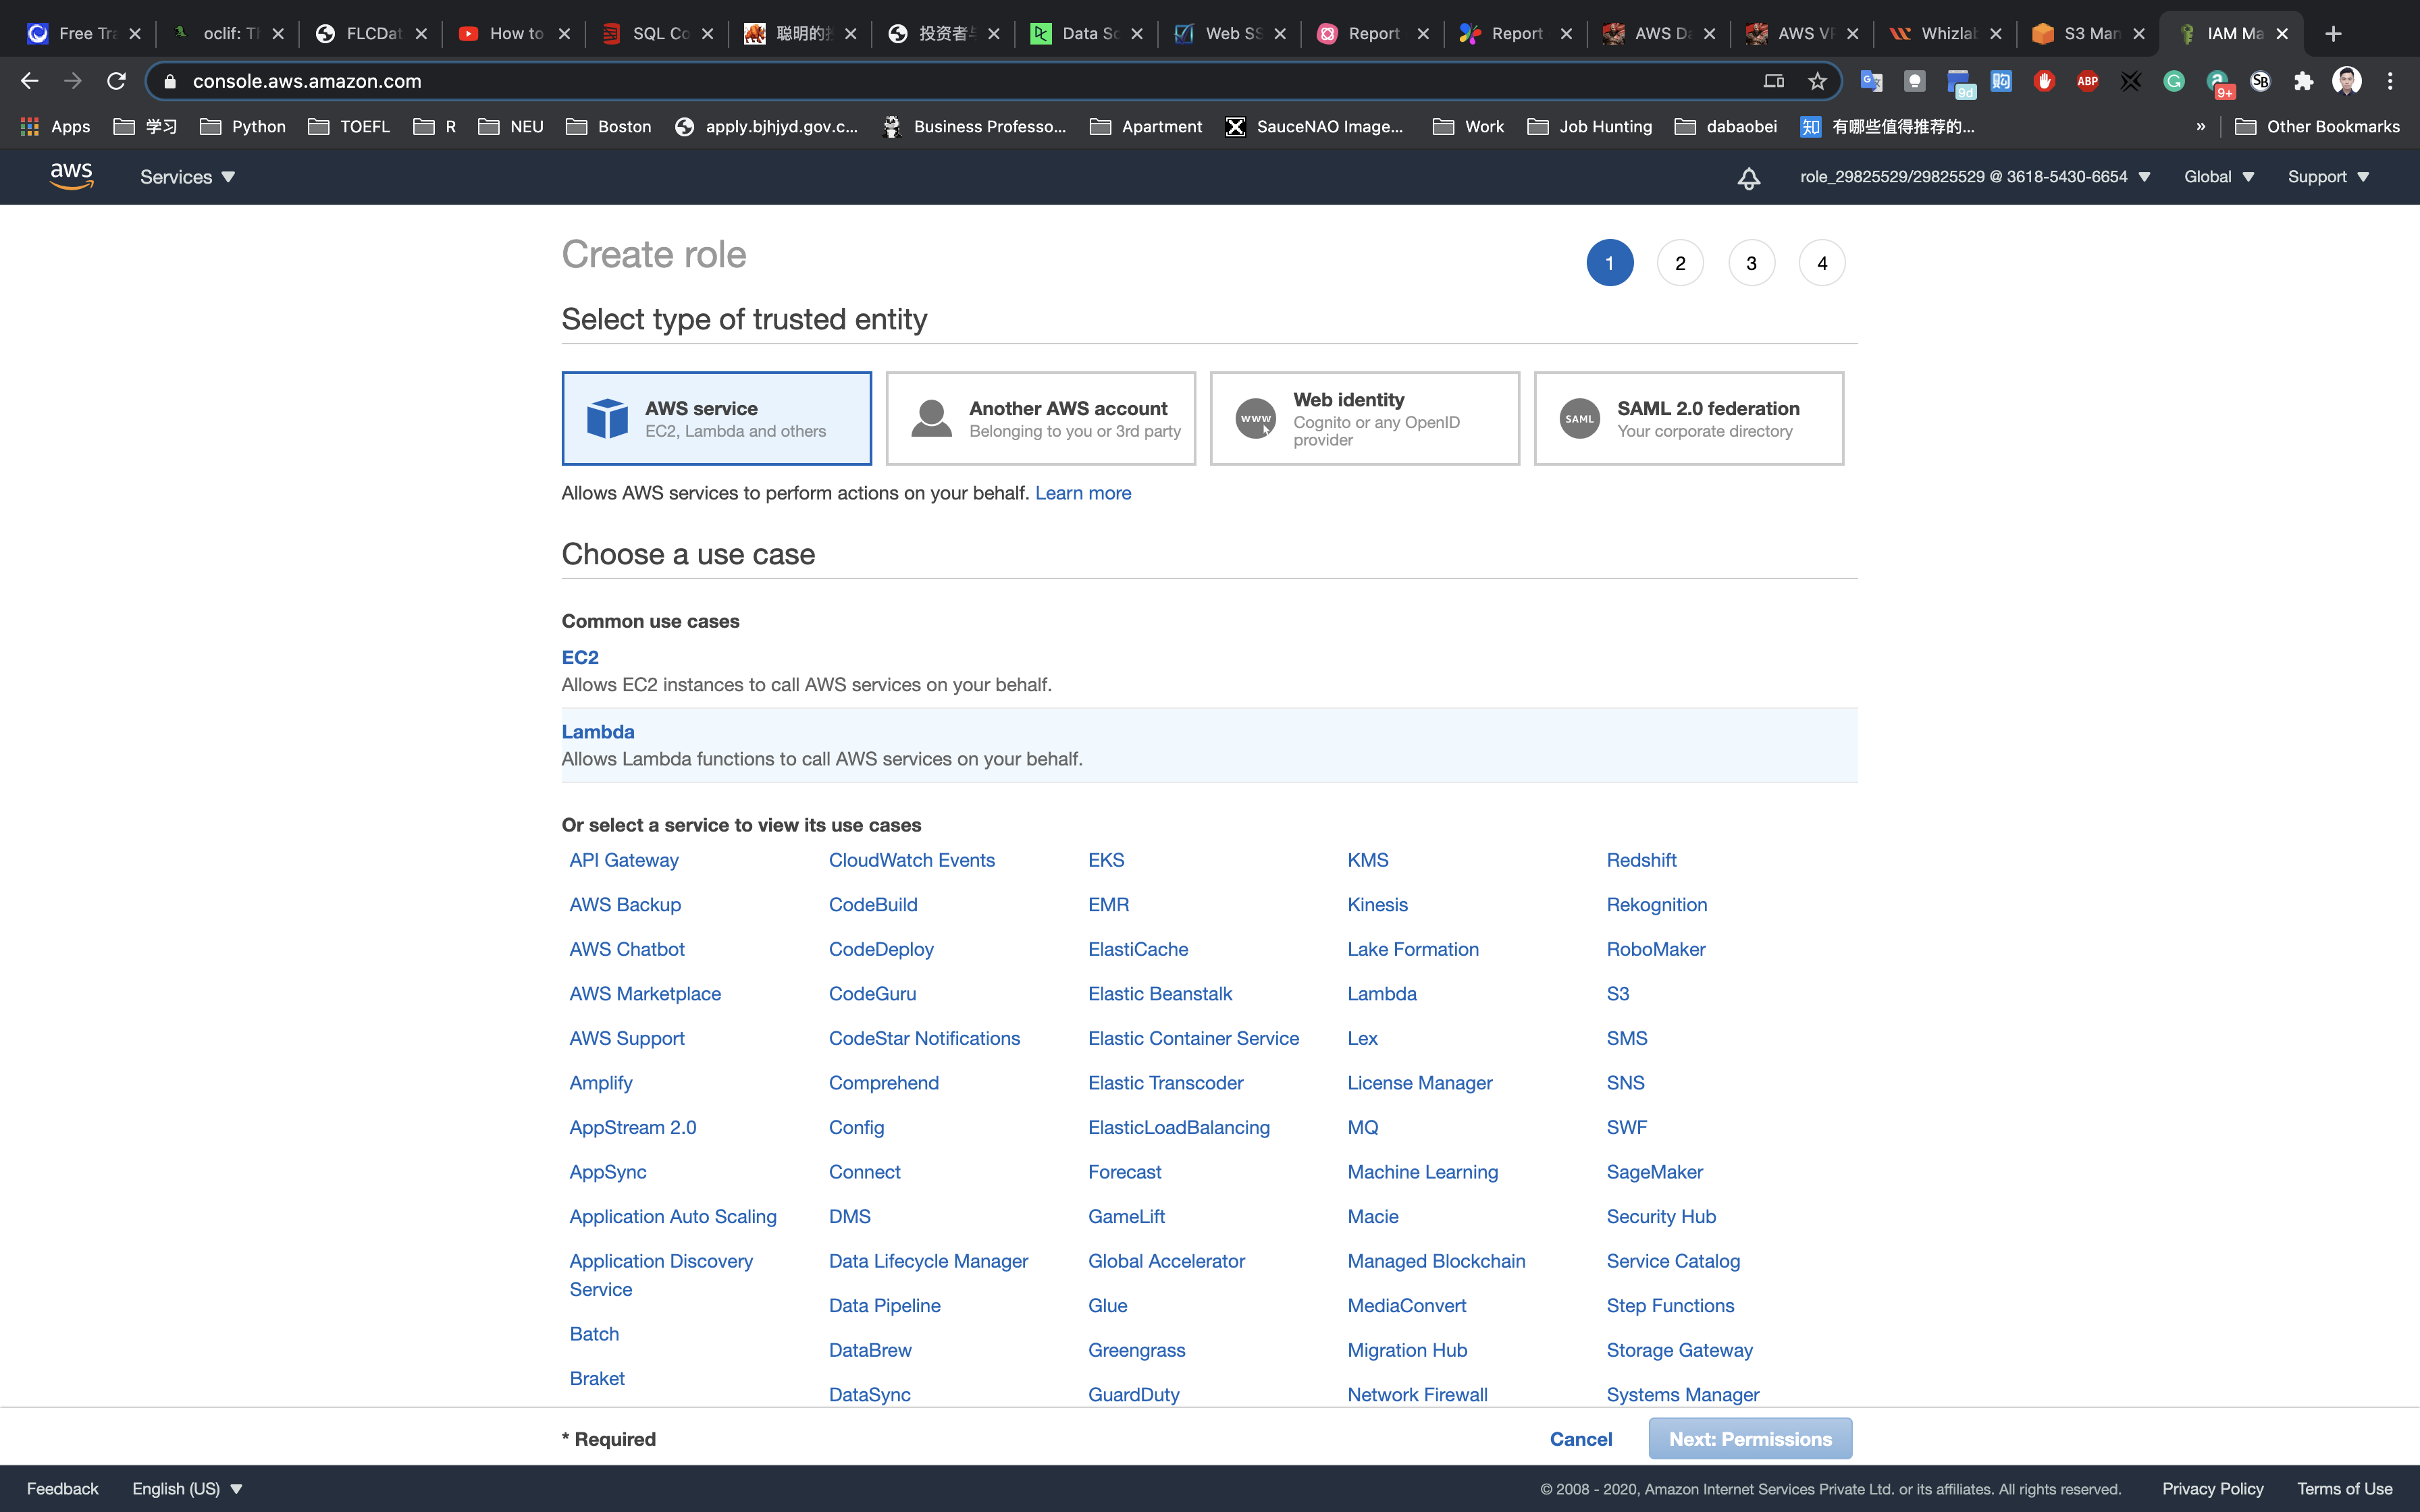
Task: Open the notifications bell icon
Action: [1748, 178]
